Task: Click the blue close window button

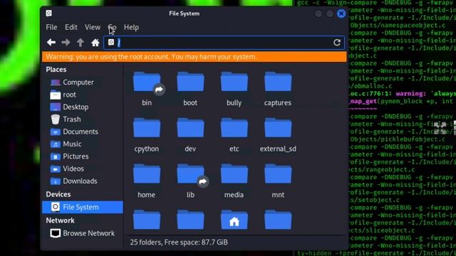Action: coord(341,14)
